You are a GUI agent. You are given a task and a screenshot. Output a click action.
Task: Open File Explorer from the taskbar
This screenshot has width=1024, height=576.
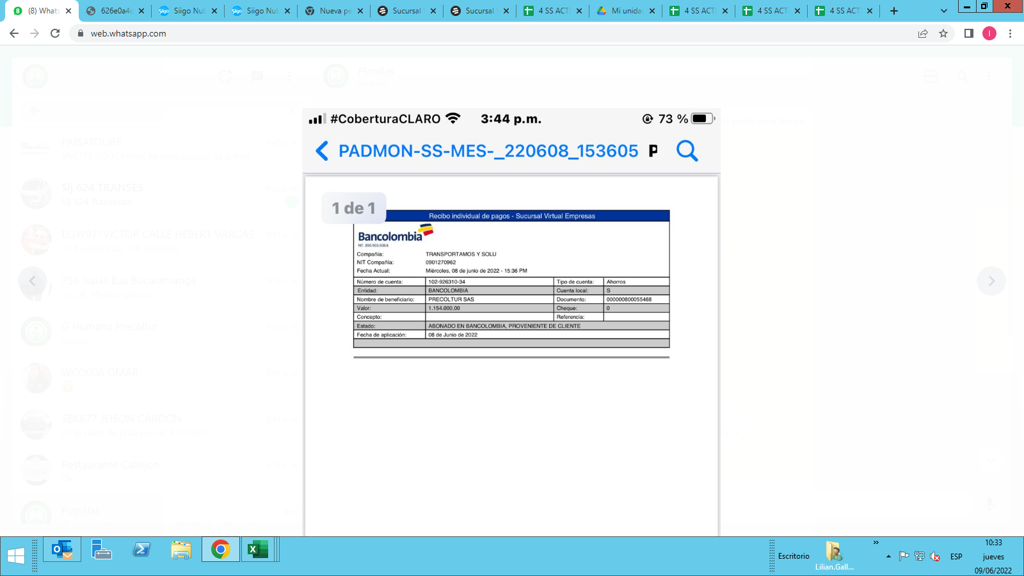181,550
